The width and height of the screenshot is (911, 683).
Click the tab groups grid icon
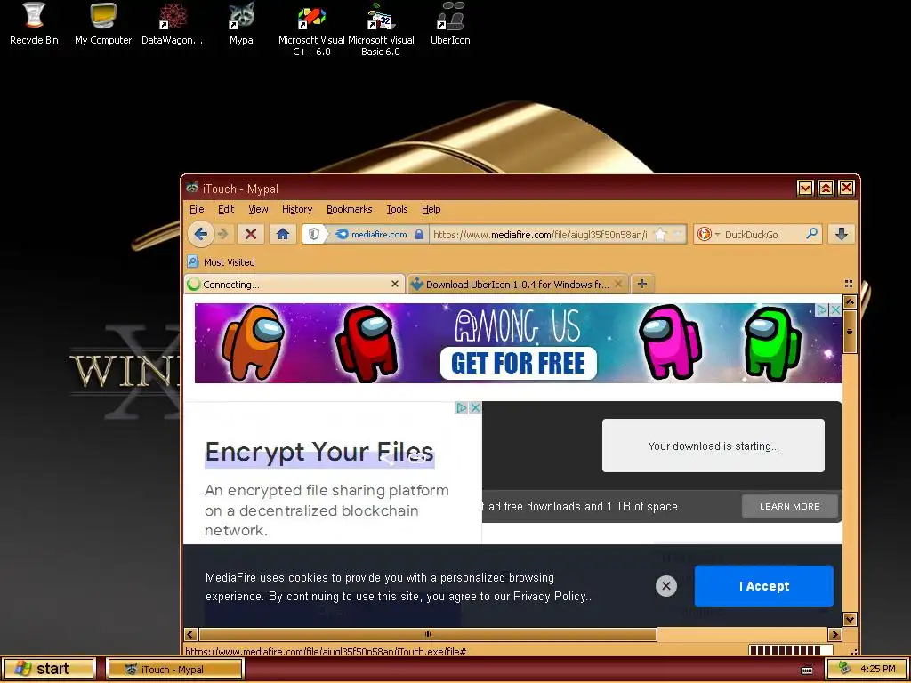click(x=848, y=284)
